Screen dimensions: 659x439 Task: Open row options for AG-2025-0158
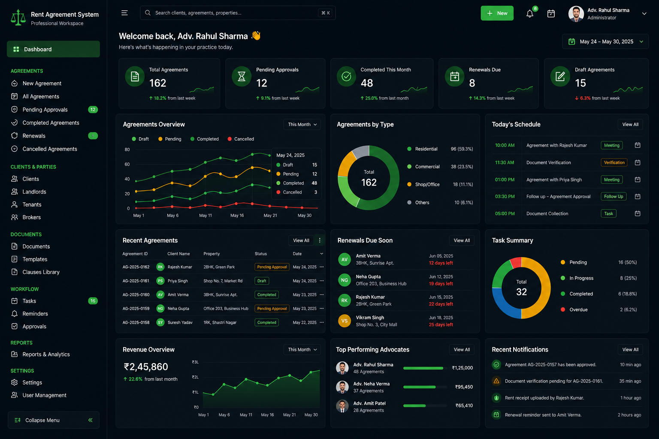[x=322, y=322]
